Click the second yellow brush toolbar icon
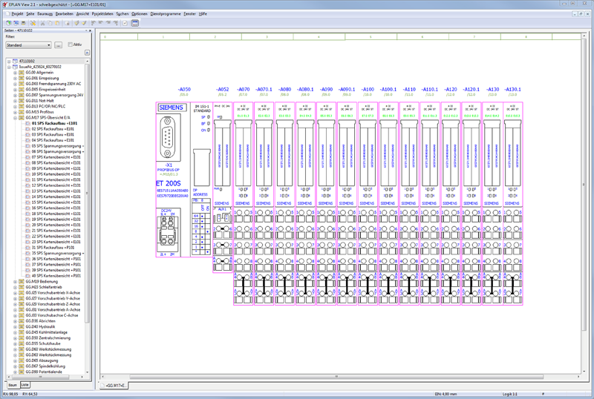This screenshot has height=399, width=594. pyautogui.click(x=84, y=23)
